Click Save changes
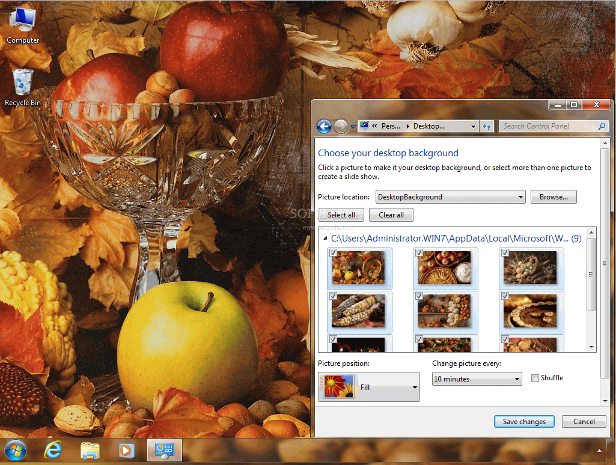 click(x=524, y=421)
